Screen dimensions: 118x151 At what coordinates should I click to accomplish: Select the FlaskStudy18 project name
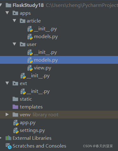(28, 5)
